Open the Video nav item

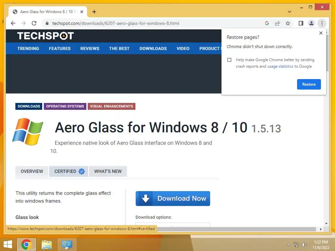click(183, 48)
